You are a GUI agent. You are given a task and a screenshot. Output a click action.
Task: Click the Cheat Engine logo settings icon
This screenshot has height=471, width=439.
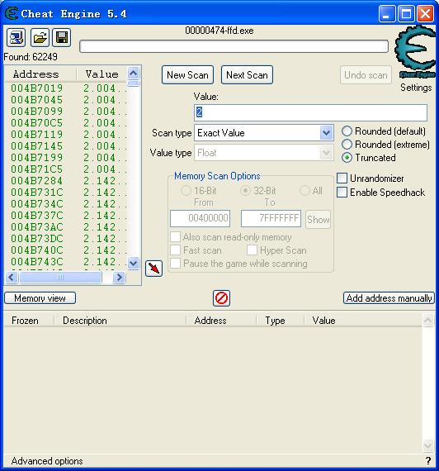(x=416, y=51)
